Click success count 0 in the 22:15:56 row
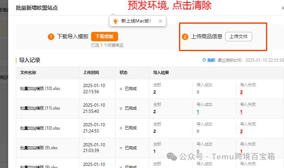 198,92
